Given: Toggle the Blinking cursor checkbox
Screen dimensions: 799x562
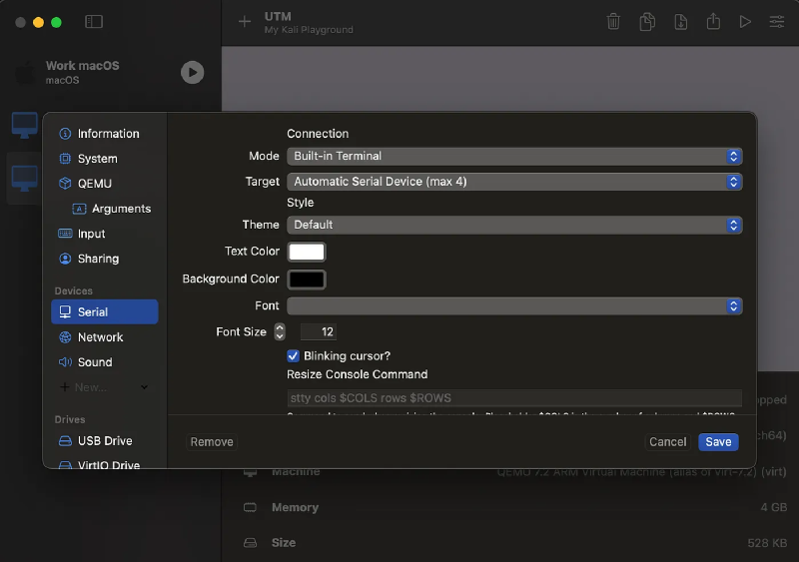Looking at the screenshot, I should click(x=294, y=355).
